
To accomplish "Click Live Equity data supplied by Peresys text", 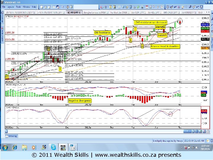I will point(168,141).
